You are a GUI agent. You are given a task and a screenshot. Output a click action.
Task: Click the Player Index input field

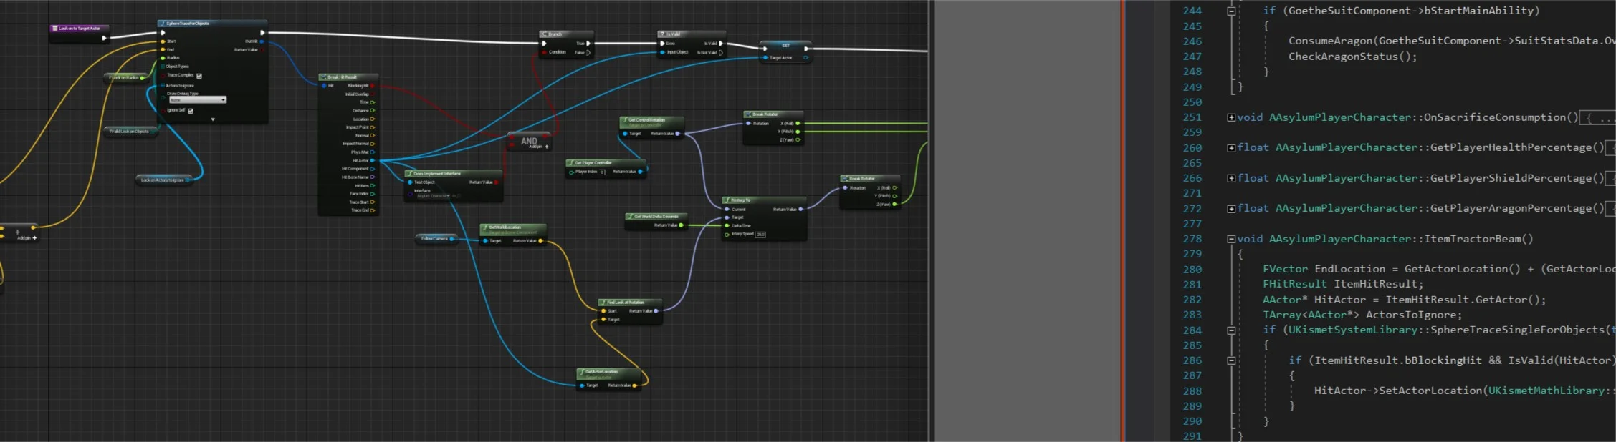pyautogui.click(x=602, y=172)
